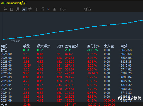Open the 备 notes tab
This screenshot has height=106, width=143.
54,9
